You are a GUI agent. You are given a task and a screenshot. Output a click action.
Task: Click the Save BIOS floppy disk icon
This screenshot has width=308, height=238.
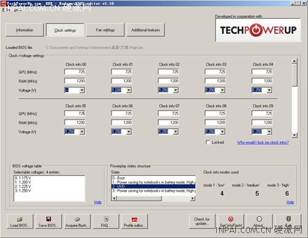49,221
